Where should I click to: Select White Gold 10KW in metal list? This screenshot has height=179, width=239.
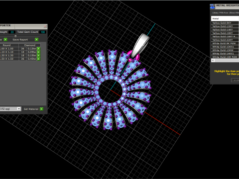[x=225, y=50]
